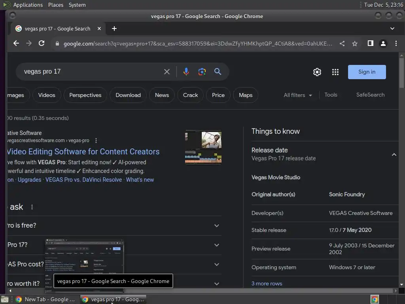Click the browser forward arrow
Screen dimensions: 405x304
click(x=29, y=44)
